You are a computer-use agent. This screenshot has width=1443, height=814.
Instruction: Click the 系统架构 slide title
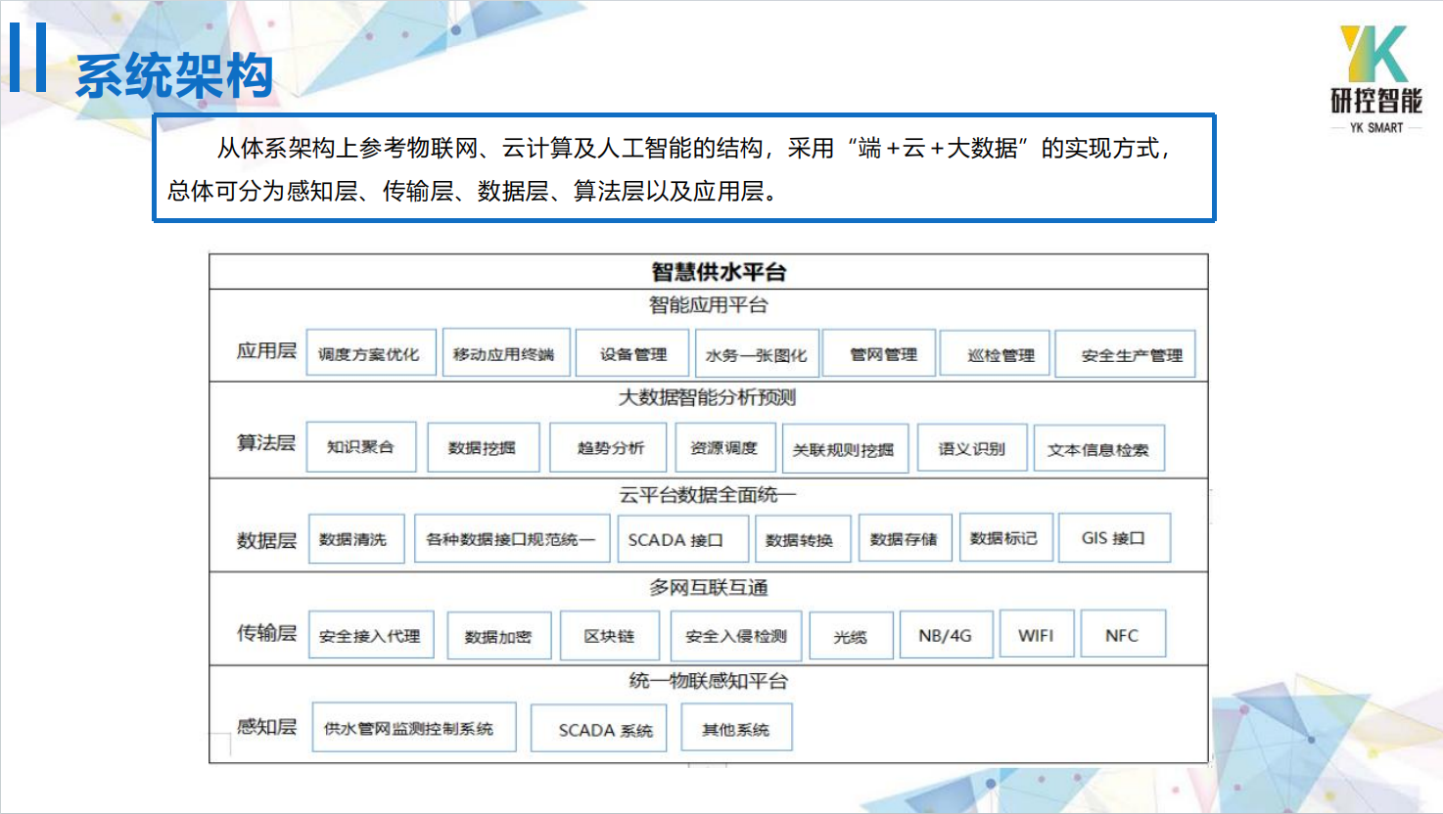174,75
